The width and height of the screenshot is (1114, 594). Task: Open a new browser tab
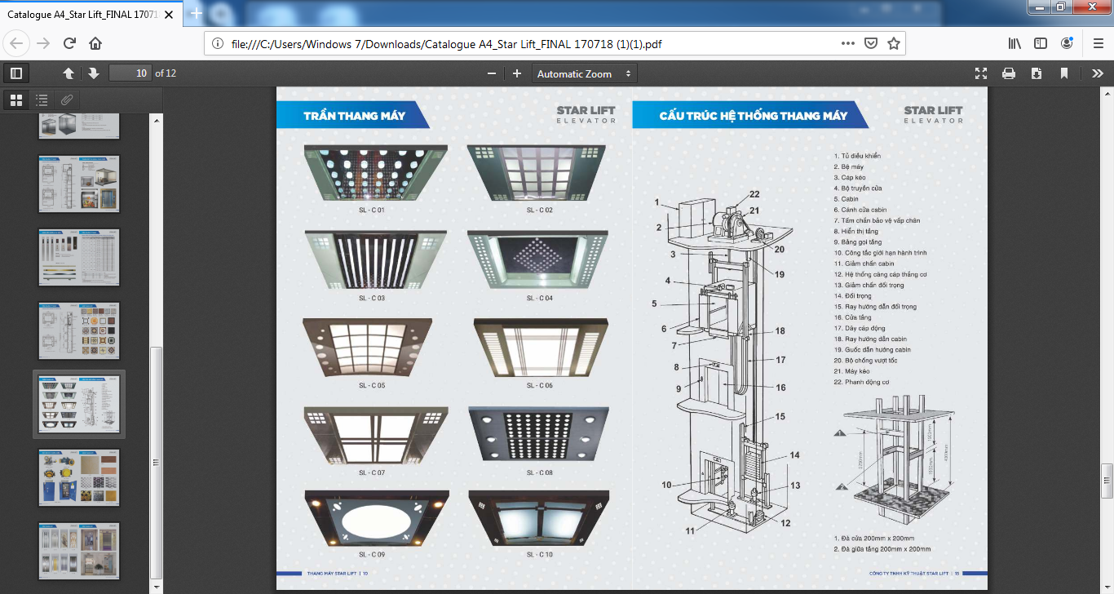(x=197, y=14)
